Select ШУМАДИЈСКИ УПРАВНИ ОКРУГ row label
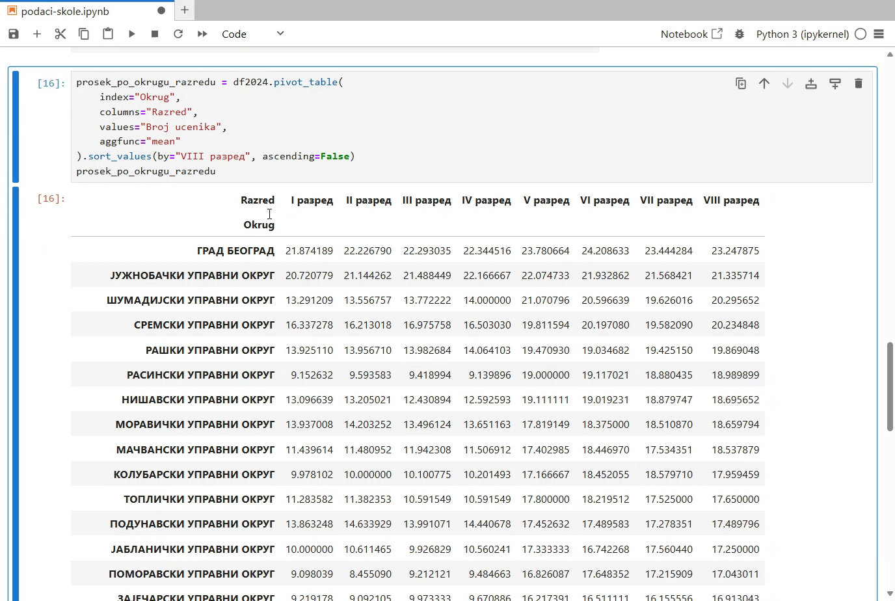Image resolution: width=895 pixels, height=601 pixels. click(x=191, y=300)
